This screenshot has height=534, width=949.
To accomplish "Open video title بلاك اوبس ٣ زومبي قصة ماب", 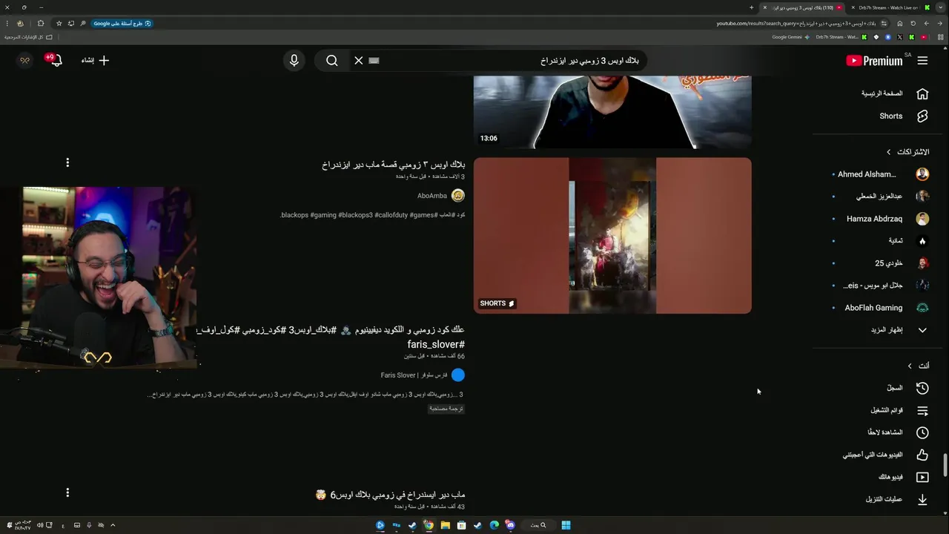I will [x=393, y=165].
